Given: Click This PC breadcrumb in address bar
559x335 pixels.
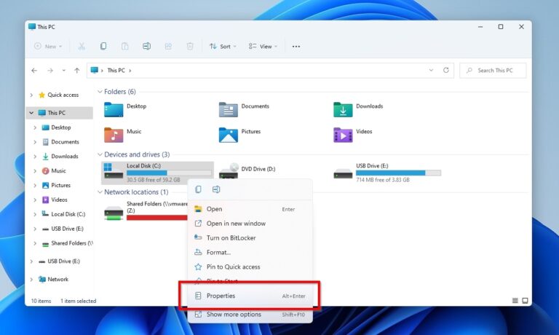Looking at the screenshot, I should tap(116, 71).
